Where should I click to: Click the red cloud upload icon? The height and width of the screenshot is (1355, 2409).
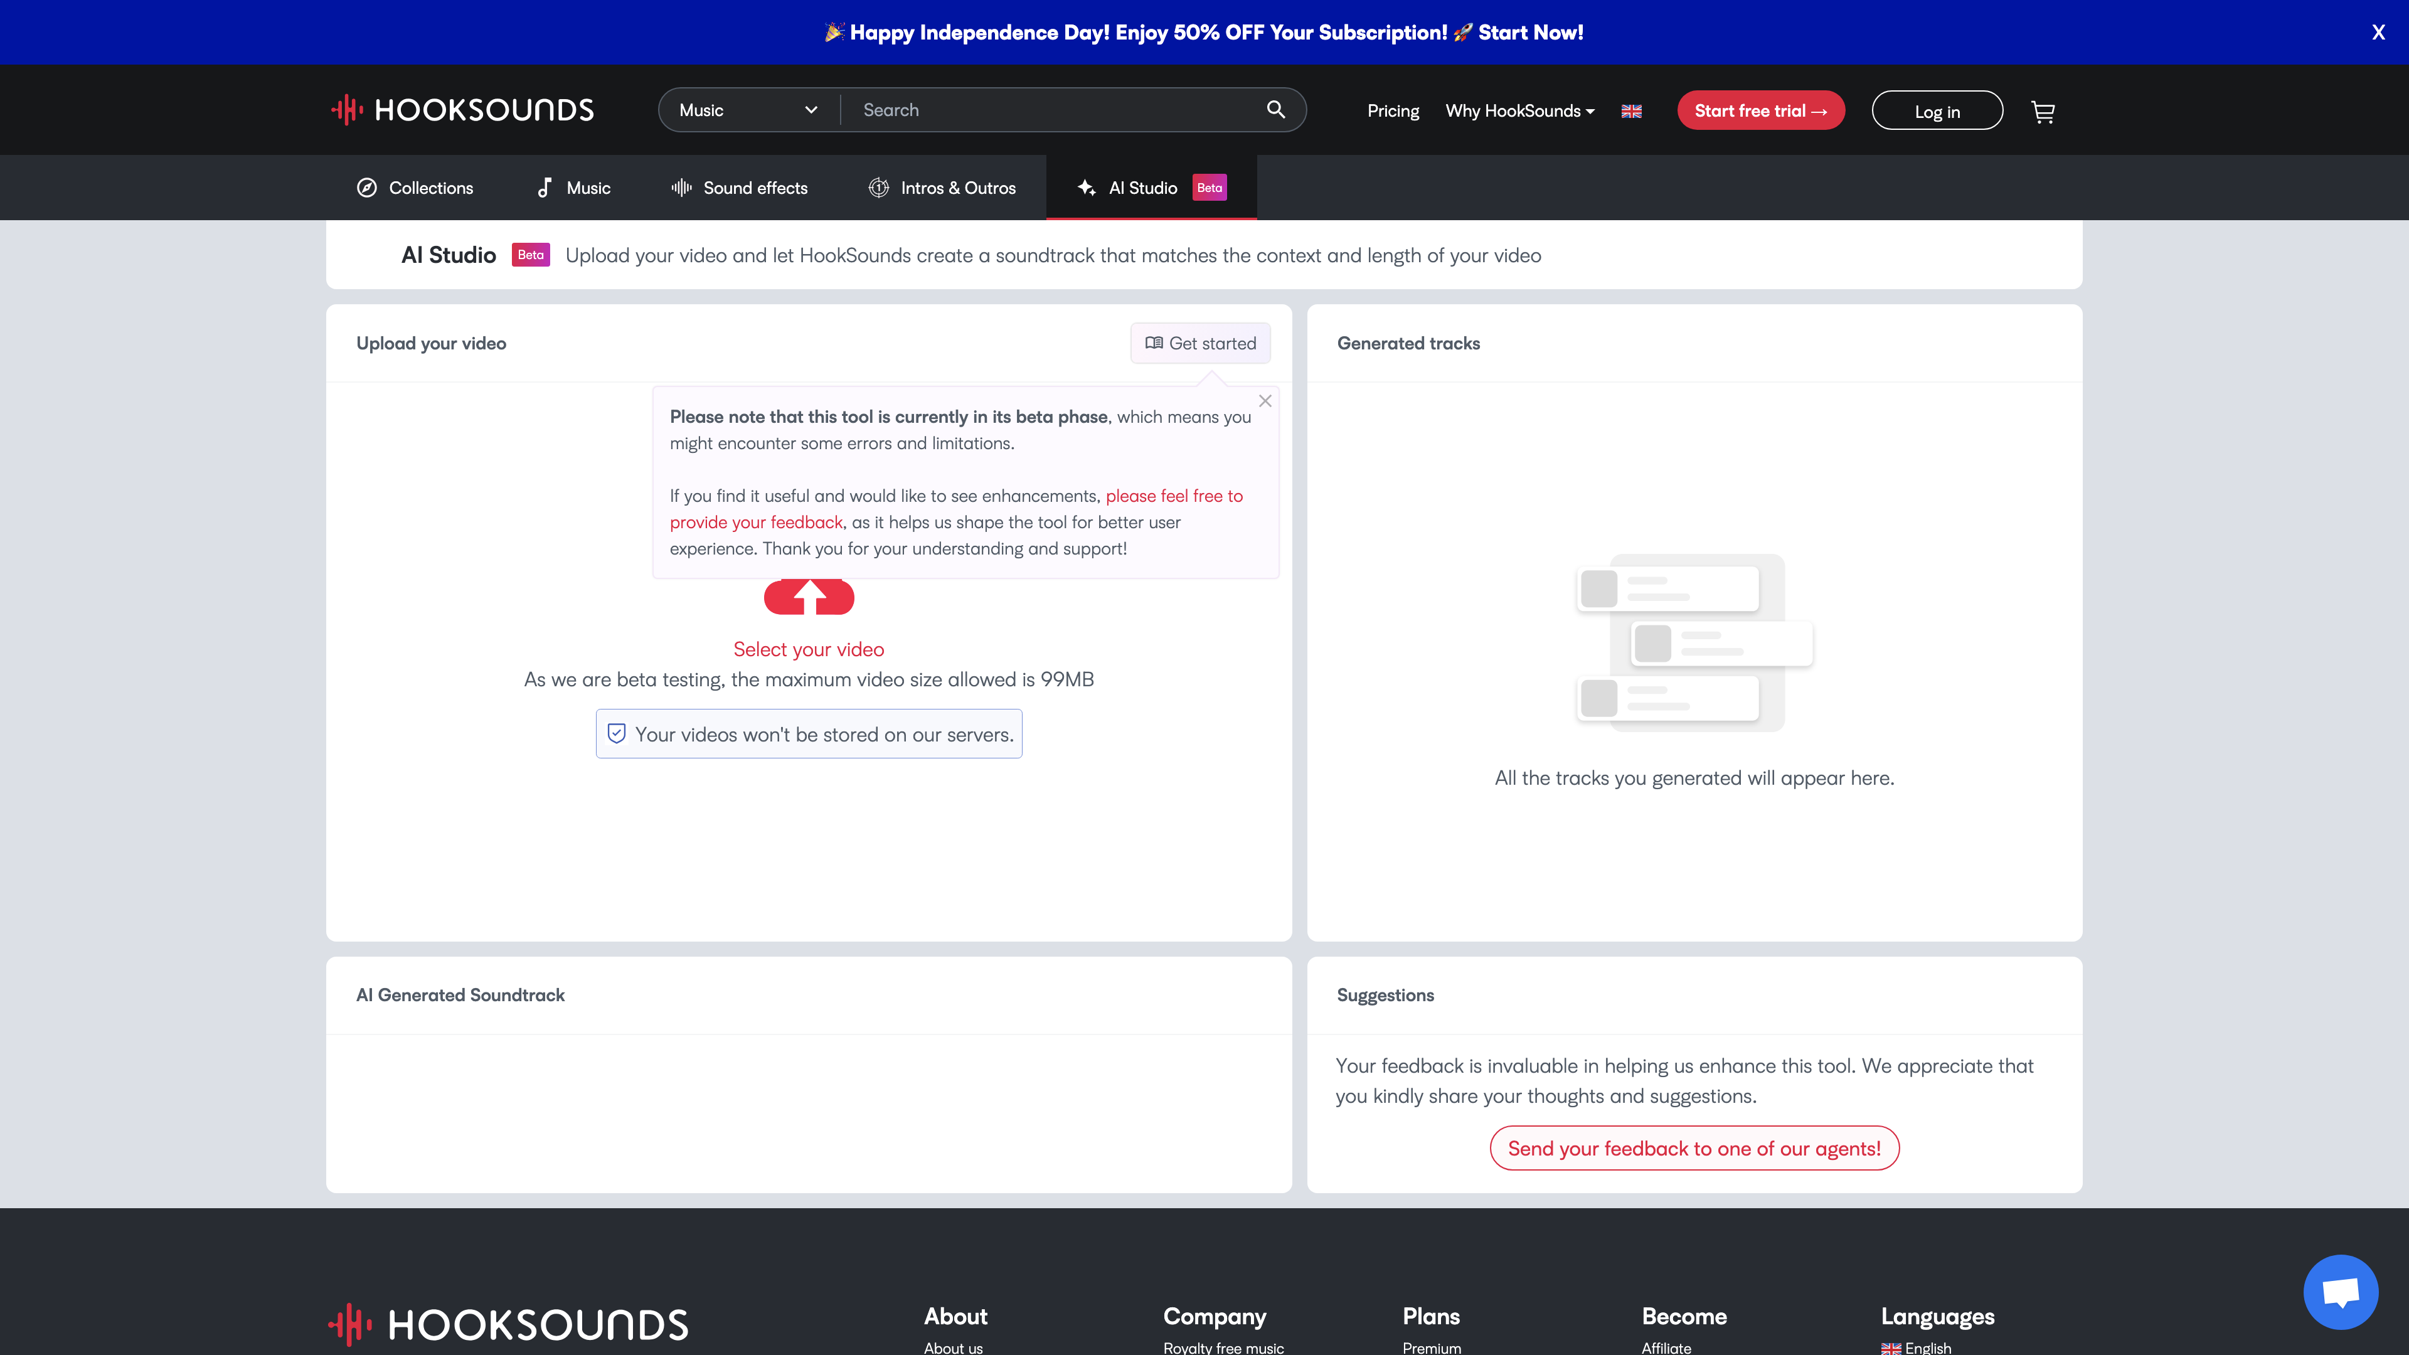(809, 597)
